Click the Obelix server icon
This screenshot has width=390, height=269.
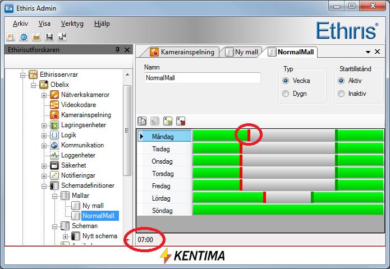(x=44, y=85)
